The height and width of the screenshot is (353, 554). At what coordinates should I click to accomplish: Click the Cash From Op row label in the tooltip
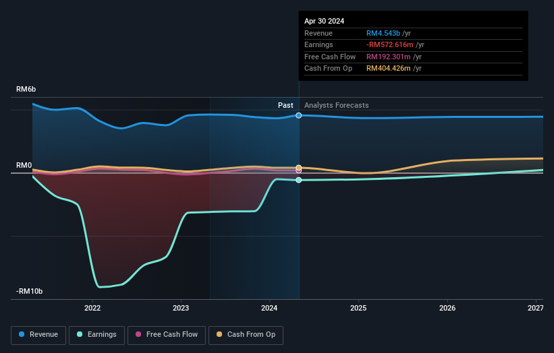328,69
